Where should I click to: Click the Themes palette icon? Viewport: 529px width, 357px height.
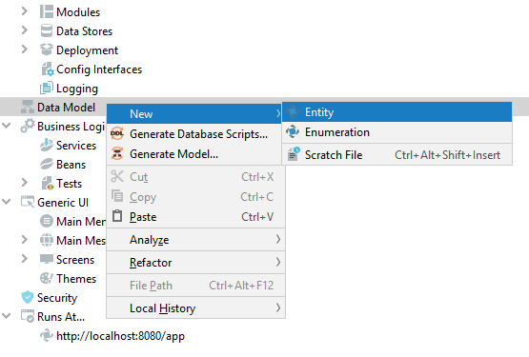(x=46, y=278)
